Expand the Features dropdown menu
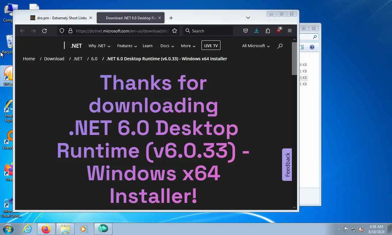 [127, 46]
